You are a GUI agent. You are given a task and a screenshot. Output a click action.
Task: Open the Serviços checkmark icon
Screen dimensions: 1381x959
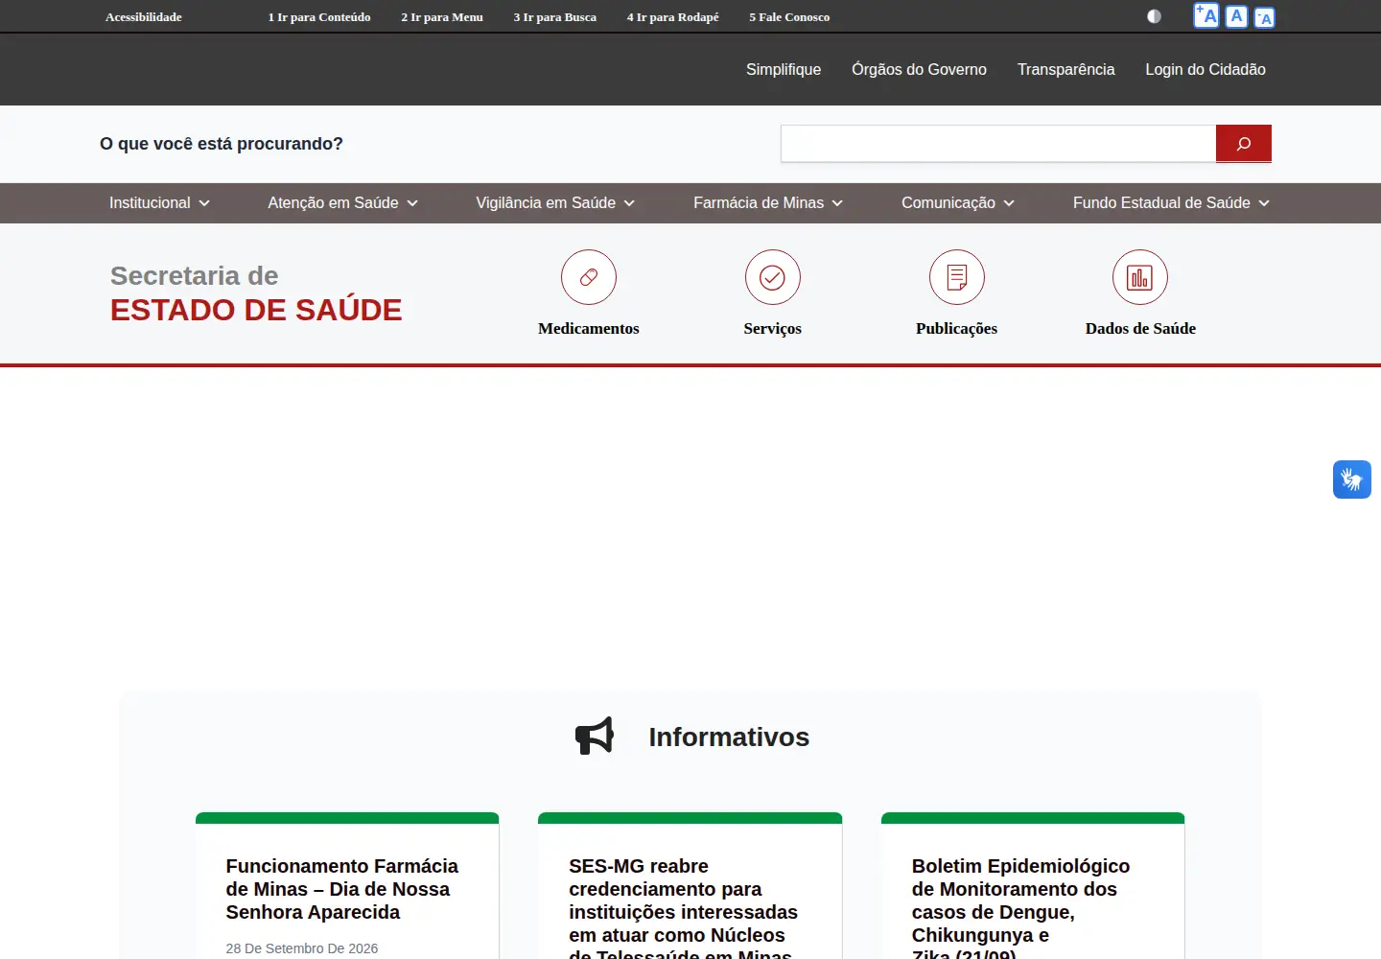[773, 277]
